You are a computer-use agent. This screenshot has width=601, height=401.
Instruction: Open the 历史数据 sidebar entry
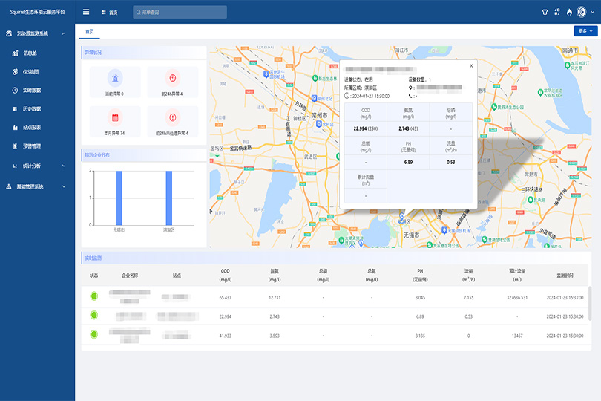[x=31, y=108]
